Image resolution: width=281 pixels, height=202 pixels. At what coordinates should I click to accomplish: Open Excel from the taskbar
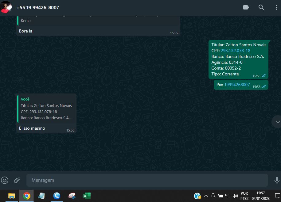pos(87,196)
